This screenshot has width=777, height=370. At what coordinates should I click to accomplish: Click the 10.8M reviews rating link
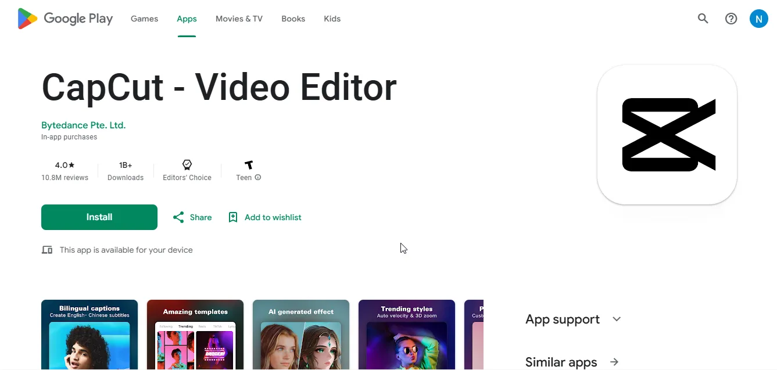tap(65, 171)
